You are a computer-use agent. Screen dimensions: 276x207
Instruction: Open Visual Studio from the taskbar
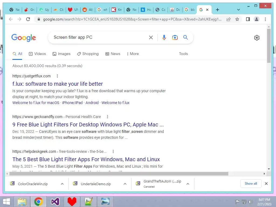55,202
